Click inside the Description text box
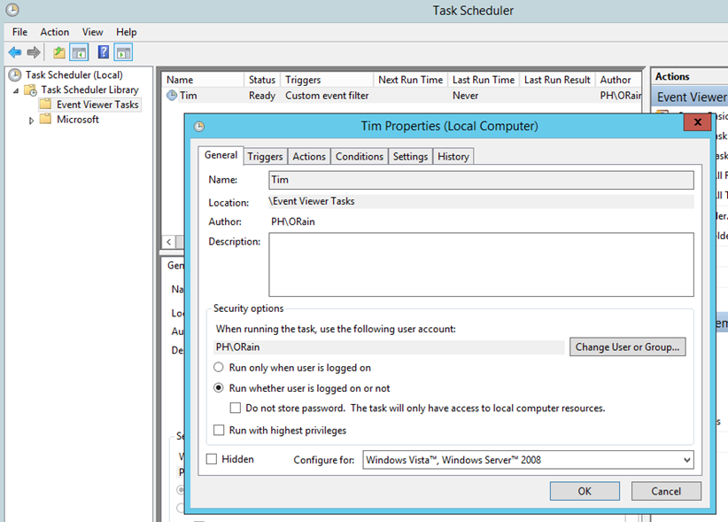 click(481, 264)
